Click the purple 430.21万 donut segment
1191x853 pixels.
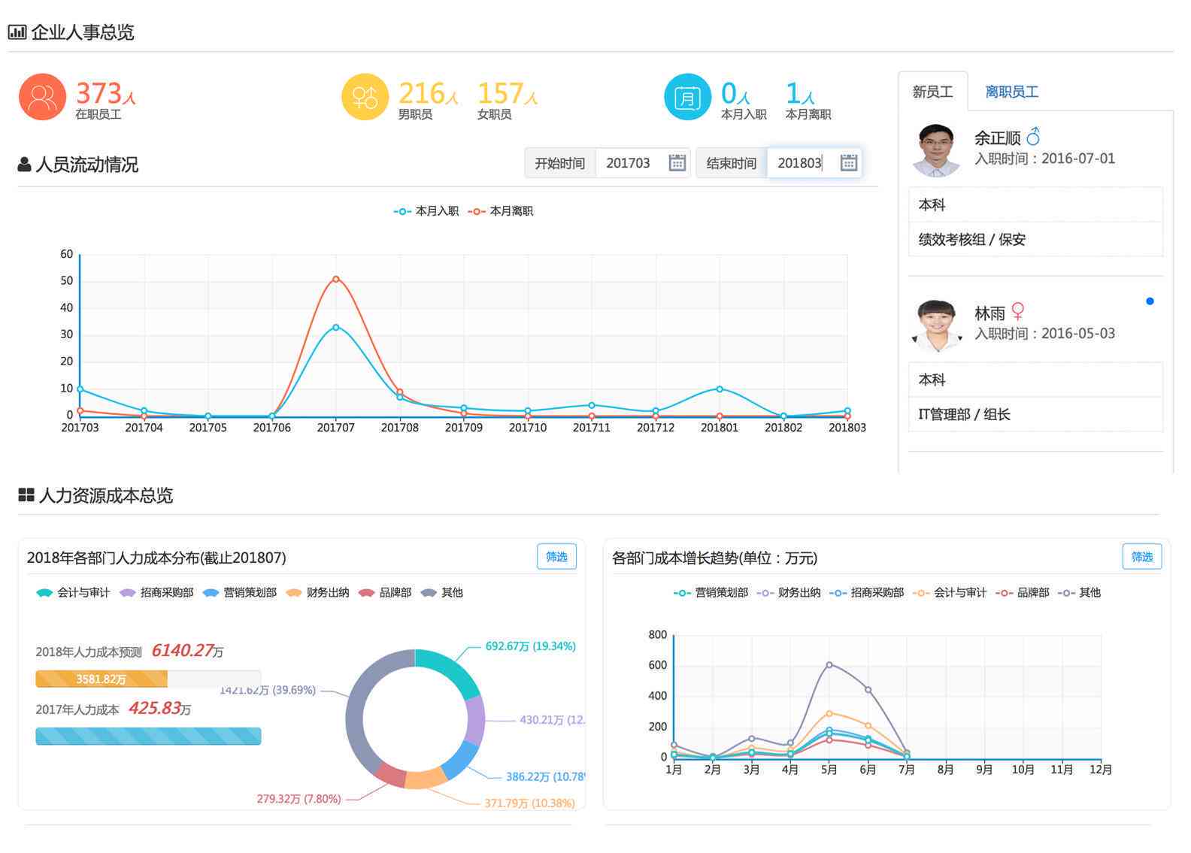475,721
